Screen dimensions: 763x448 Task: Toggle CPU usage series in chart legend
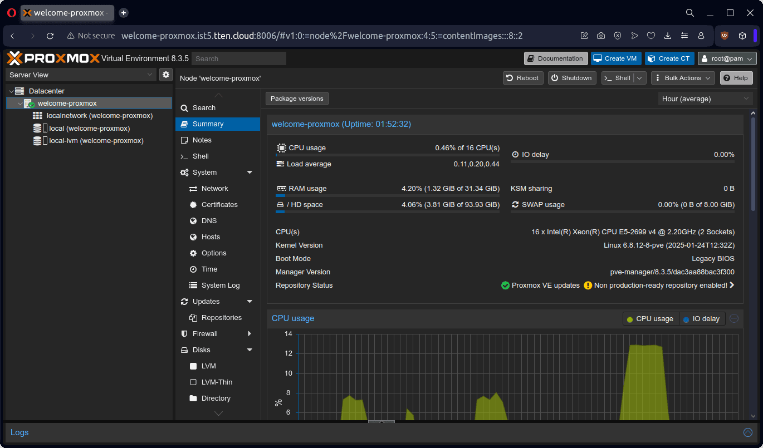(x=650, y=319)
